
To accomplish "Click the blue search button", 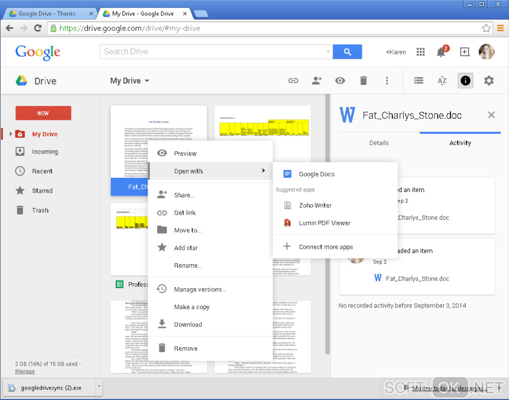I will point(347,51).
